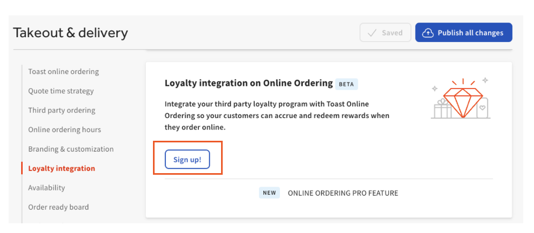Select the Loyalty integration sidebar item
This screenshot has width=534, height=233.
tap(62, 169)
